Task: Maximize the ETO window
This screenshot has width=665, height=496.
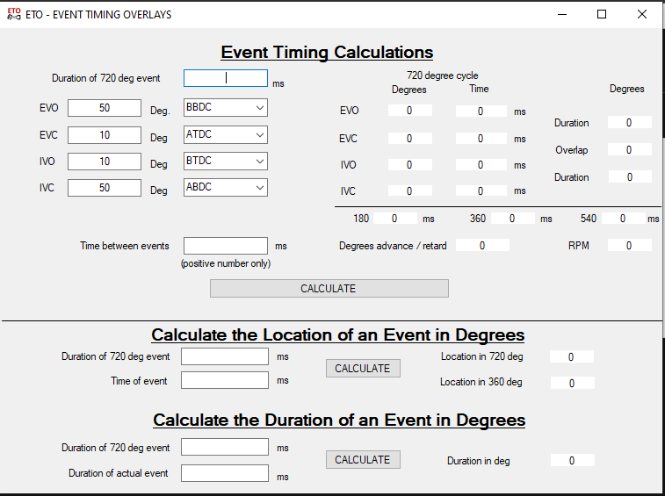Action: coord(602,14)
